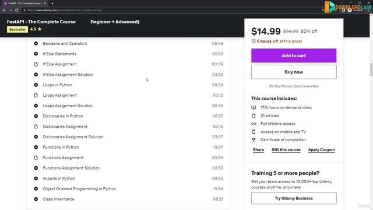This screenshot has width=373, height=210.
Task: Open a new browser tab with plus
Action: pyautogui.click(x=52, y=3)
